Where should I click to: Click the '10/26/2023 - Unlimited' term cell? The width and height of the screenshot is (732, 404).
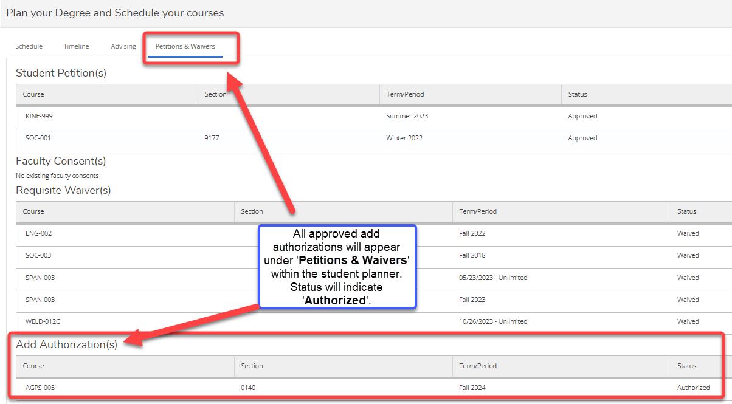click(493, 321)
